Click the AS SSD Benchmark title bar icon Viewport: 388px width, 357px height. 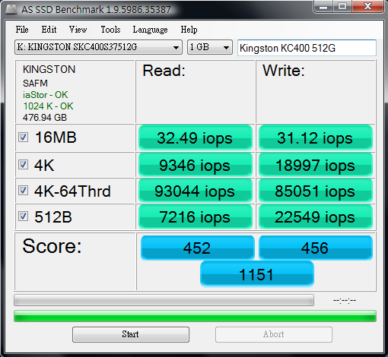pos(11,10)
